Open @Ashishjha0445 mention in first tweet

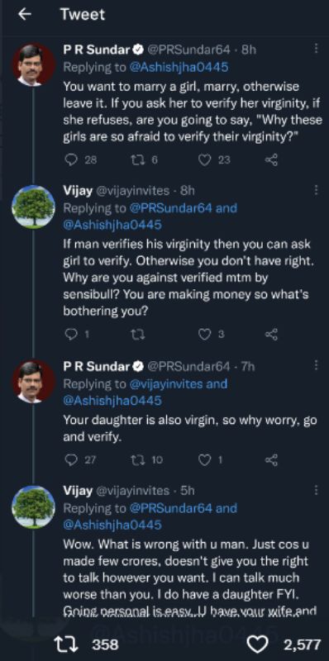179,68
